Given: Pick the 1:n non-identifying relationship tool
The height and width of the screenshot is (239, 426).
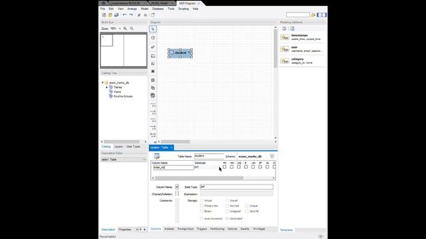Looking at the screenshot, I should pyautogui.click(x=153, y=112).
